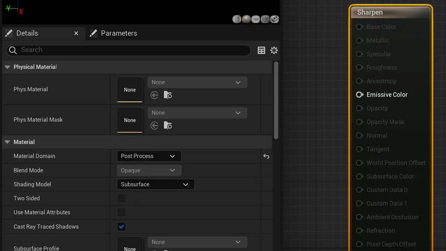446x251 pixels.
Task: Check the Use Material Attributes box
Action: (x=121, y=213)
